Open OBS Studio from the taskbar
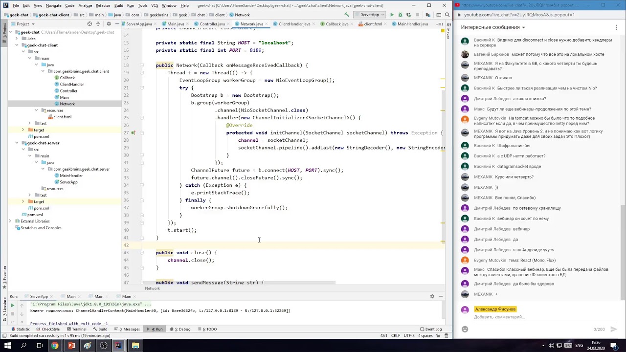This screenshot has height=352, width=626. click(104, 346)
